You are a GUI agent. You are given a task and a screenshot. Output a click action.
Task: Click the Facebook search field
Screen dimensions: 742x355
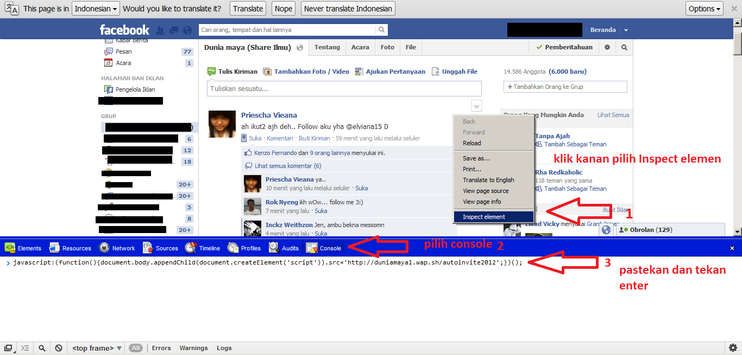click(x=287, y=30)
